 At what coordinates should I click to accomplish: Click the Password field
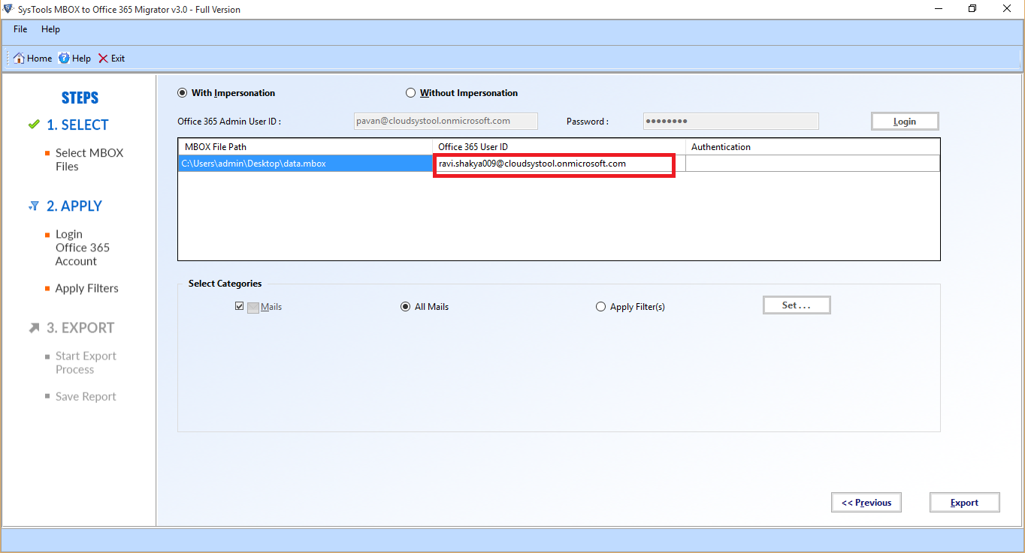click(x=731, y=121)
